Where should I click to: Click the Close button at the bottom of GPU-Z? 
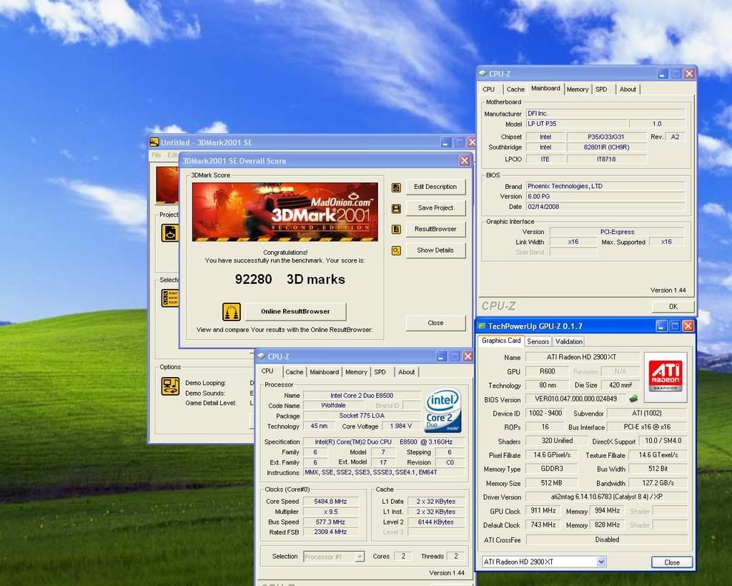[x=672, y=562]
